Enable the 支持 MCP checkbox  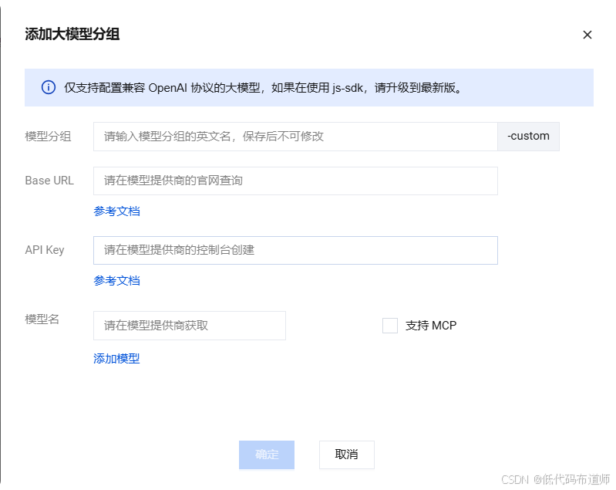point(389,326)
